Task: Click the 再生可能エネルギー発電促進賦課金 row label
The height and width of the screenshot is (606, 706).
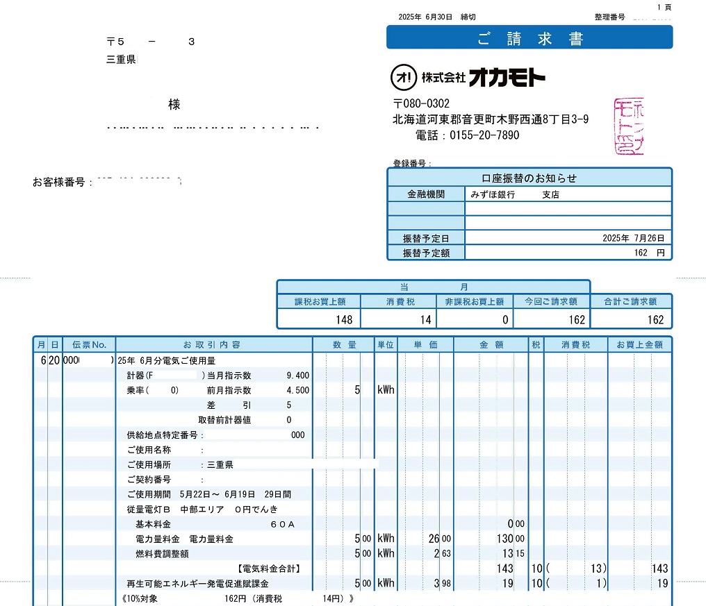Action: coord(197,584)
